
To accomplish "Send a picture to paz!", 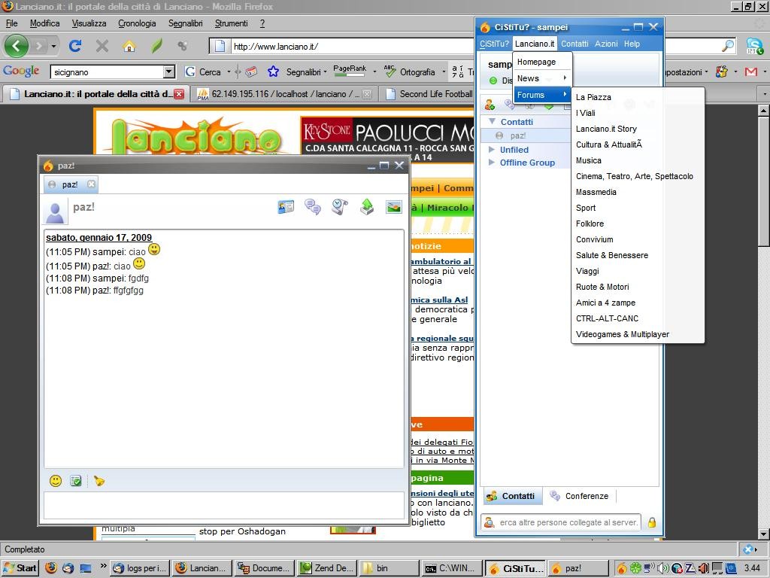I will click(394, 207).
